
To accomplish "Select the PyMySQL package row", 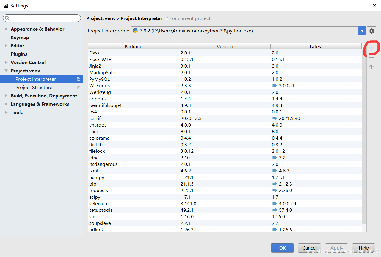I will [225, 79].
